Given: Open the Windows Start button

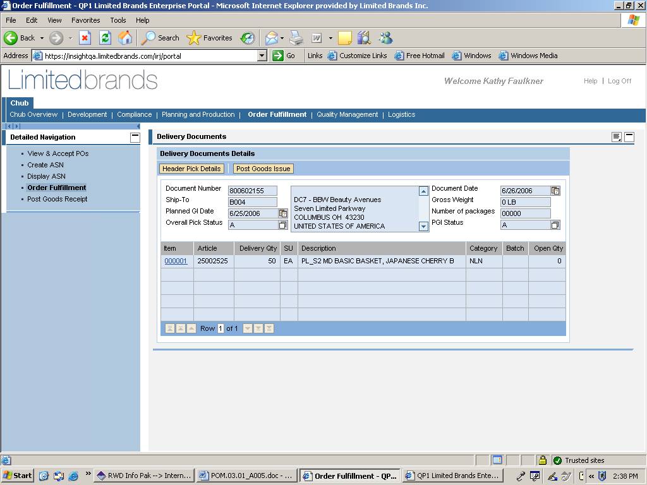Looking at the screenshot, I should click(x=17, y=476).
